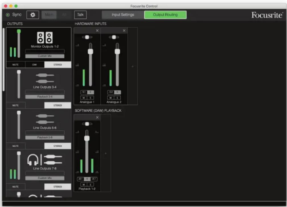Add a software playback channel with plus
Viewport: 287px width, 207px height.
coord(106,153)
